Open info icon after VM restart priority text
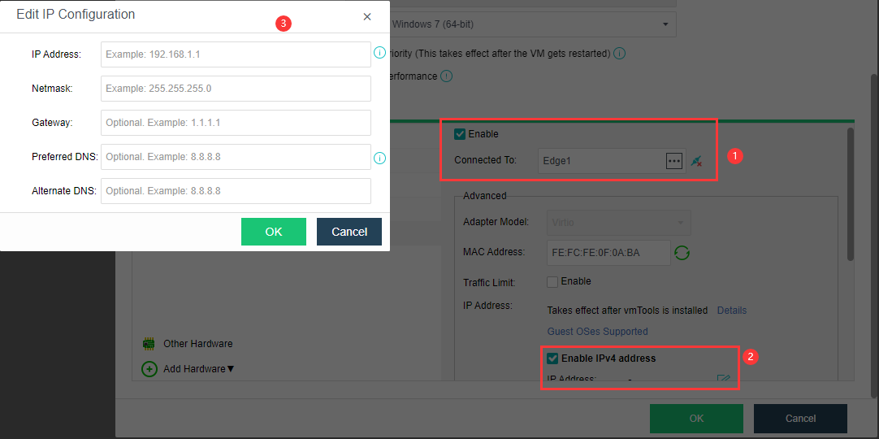Viewport: 879px width, 439px height. (x=620, y=54)
